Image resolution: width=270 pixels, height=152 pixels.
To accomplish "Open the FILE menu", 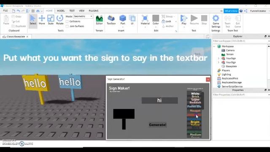I will [x=5, y=11].
